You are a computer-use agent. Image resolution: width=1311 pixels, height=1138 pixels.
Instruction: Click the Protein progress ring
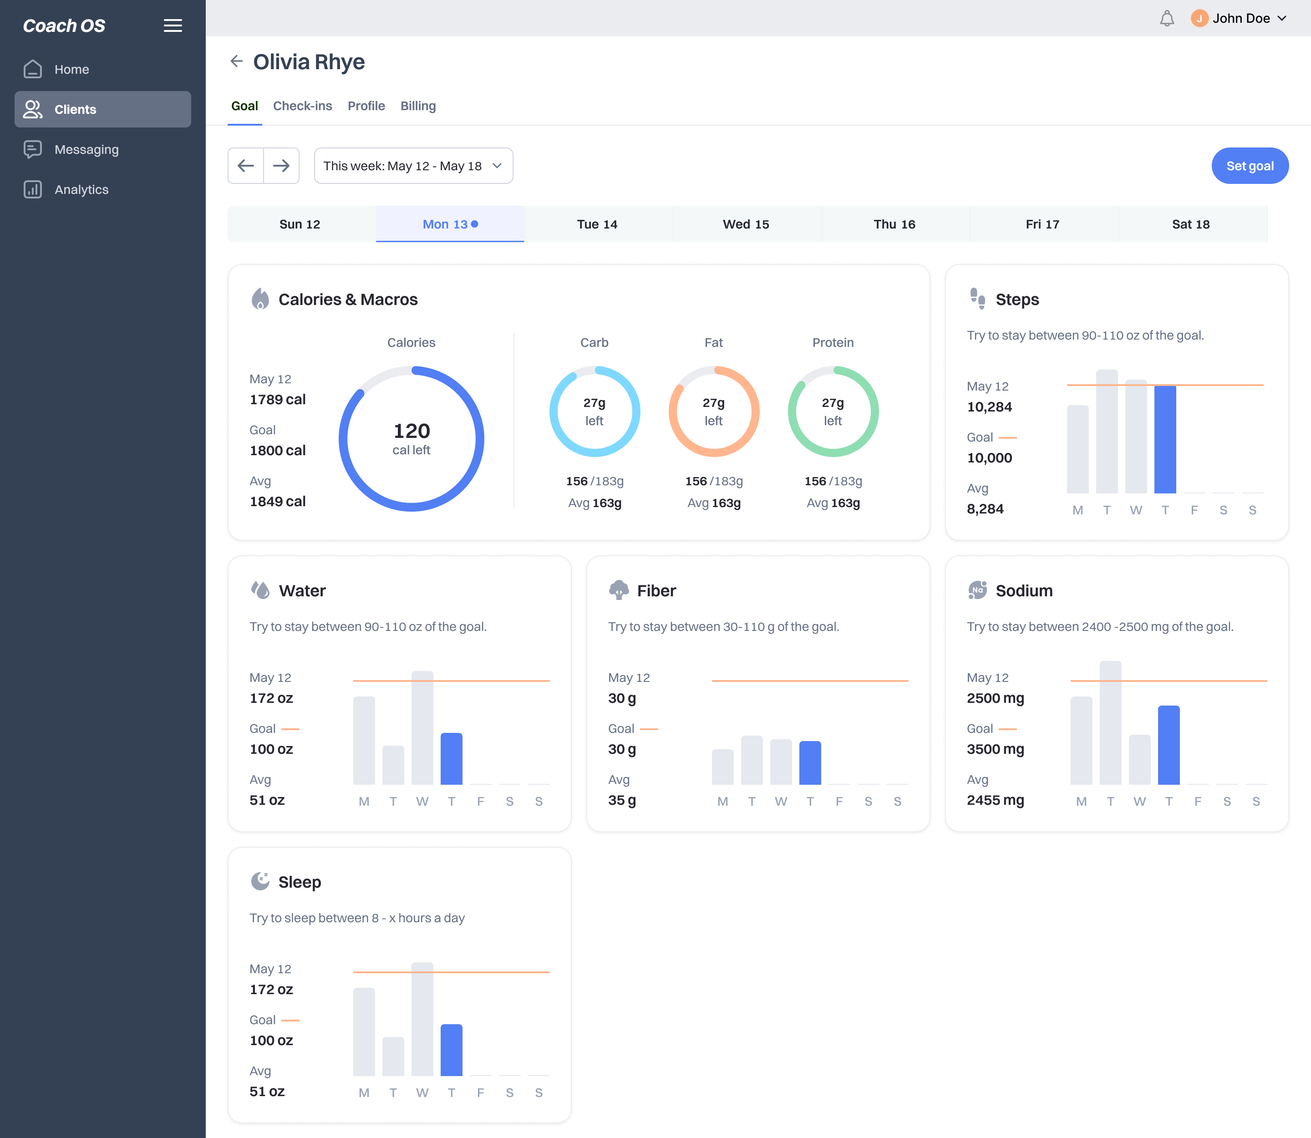click(833, 412)
